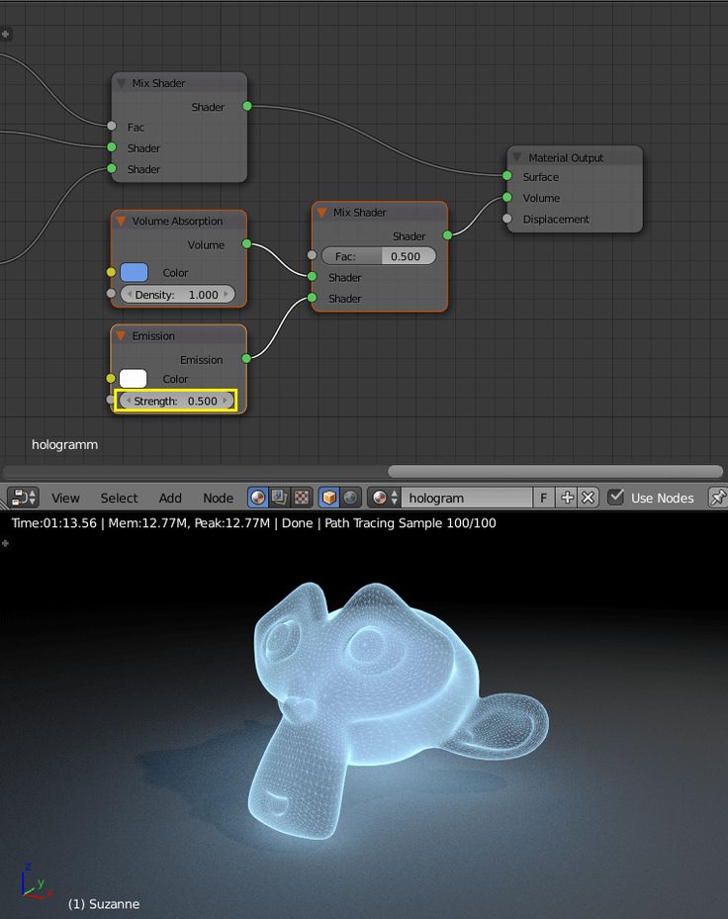Collapse the Material Output node
This screenshot has height=919, width=728.
pos(517,157)
